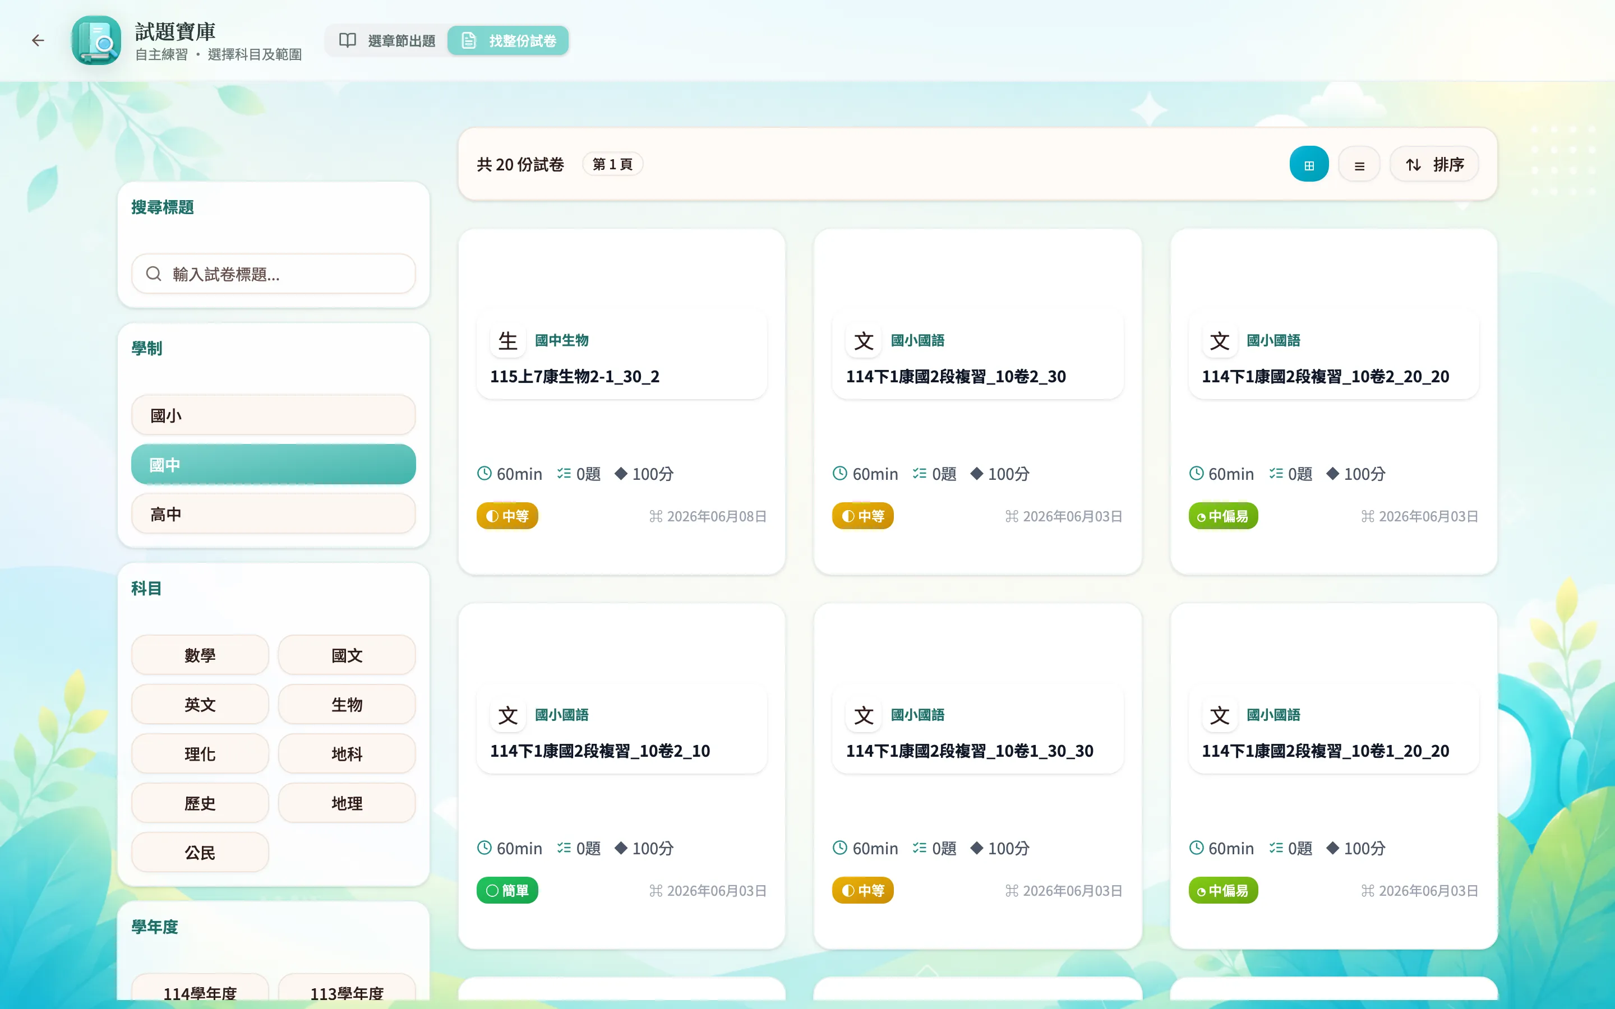Filter by 地科 subject
Screen dimensions: 1615x1009
click(347, 754)
